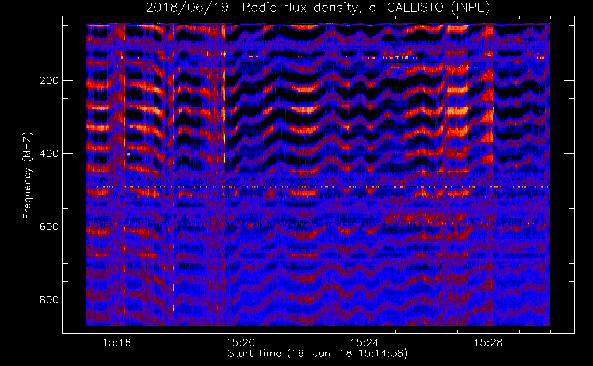
Task: Click the 600 frequency tick label
Action: click(x=49, y=227)
